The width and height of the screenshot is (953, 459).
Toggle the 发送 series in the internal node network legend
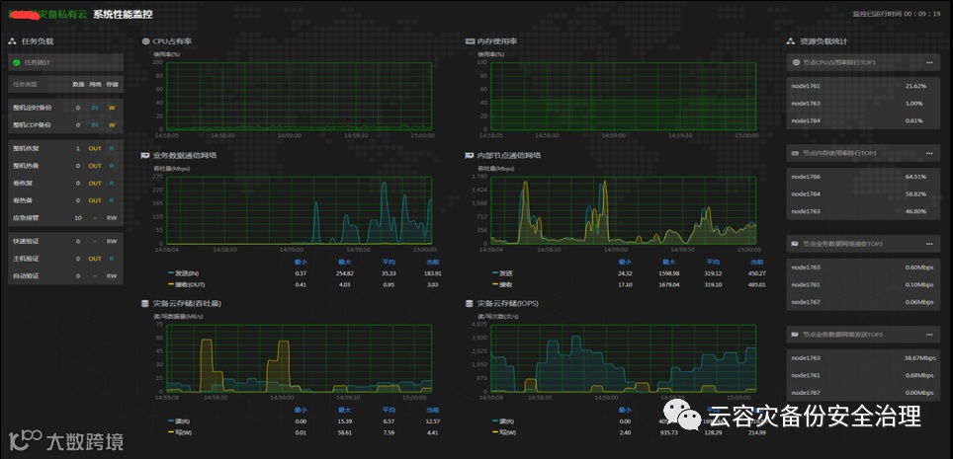pos(501,273)
